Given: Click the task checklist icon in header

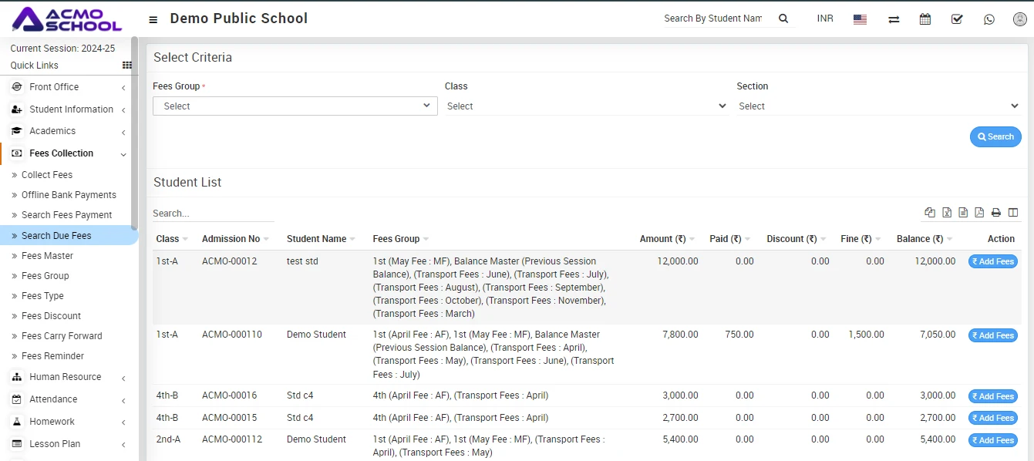Looking at the screenshot, I should pos(957,19).
